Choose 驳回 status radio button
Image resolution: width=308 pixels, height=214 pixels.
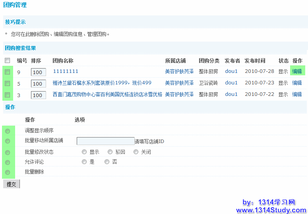tap(110, 152)
